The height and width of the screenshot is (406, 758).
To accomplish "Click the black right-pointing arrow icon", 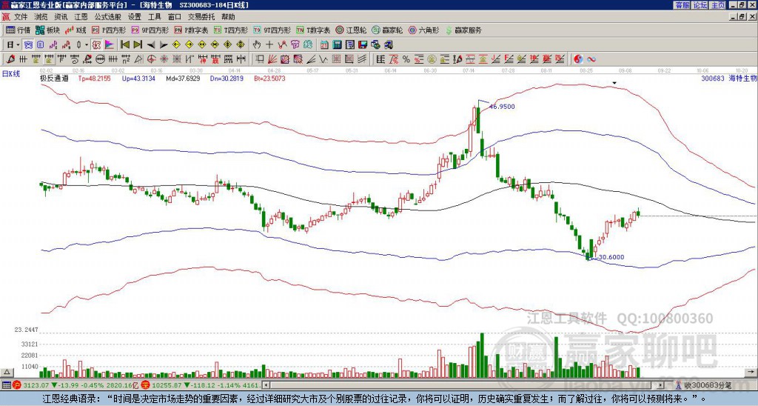I will tap(164, 45).
